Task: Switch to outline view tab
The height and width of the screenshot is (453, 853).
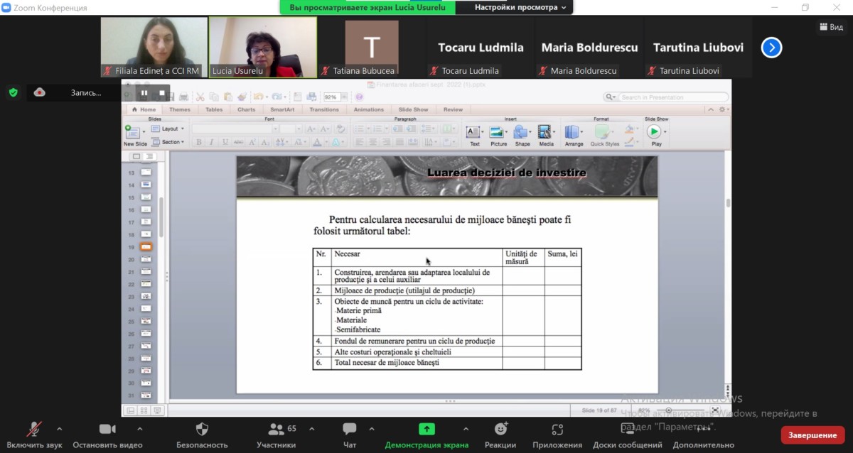Action: coord(150,156)
